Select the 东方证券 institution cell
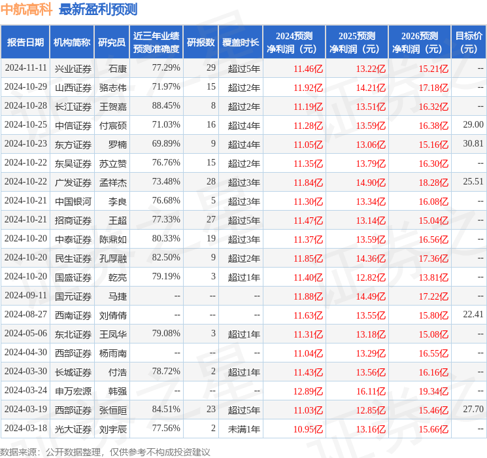 pyautogui.click(x=73, y=145)
